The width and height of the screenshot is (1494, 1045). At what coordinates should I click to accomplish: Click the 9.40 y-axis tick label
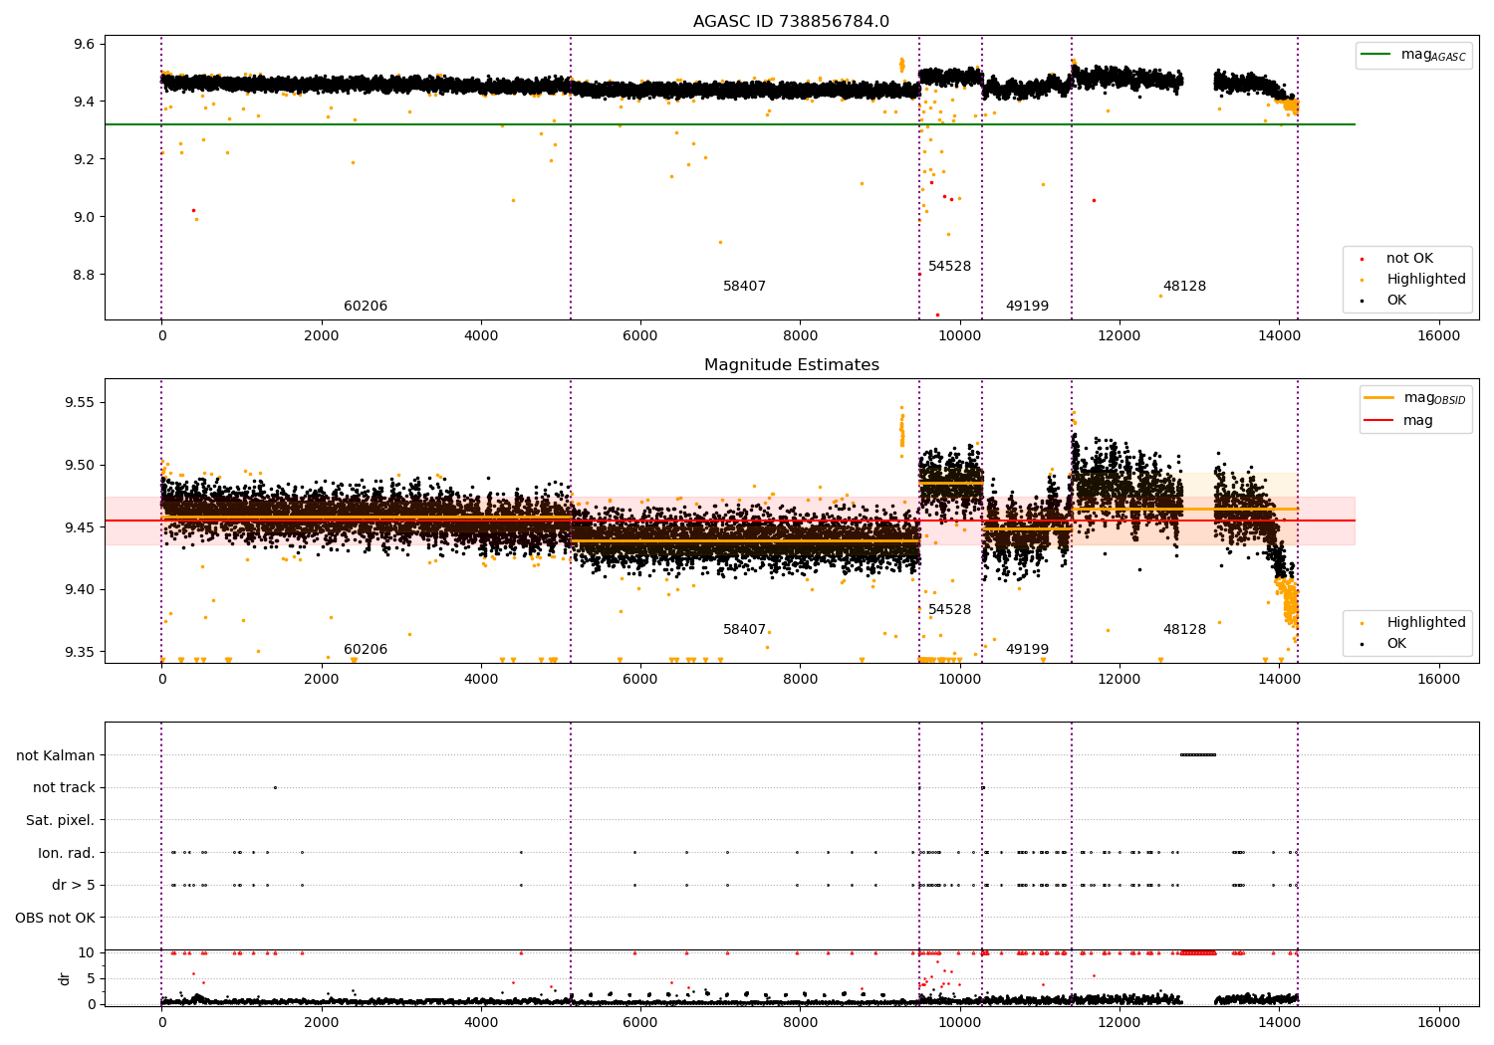click(x=81, y=590)
